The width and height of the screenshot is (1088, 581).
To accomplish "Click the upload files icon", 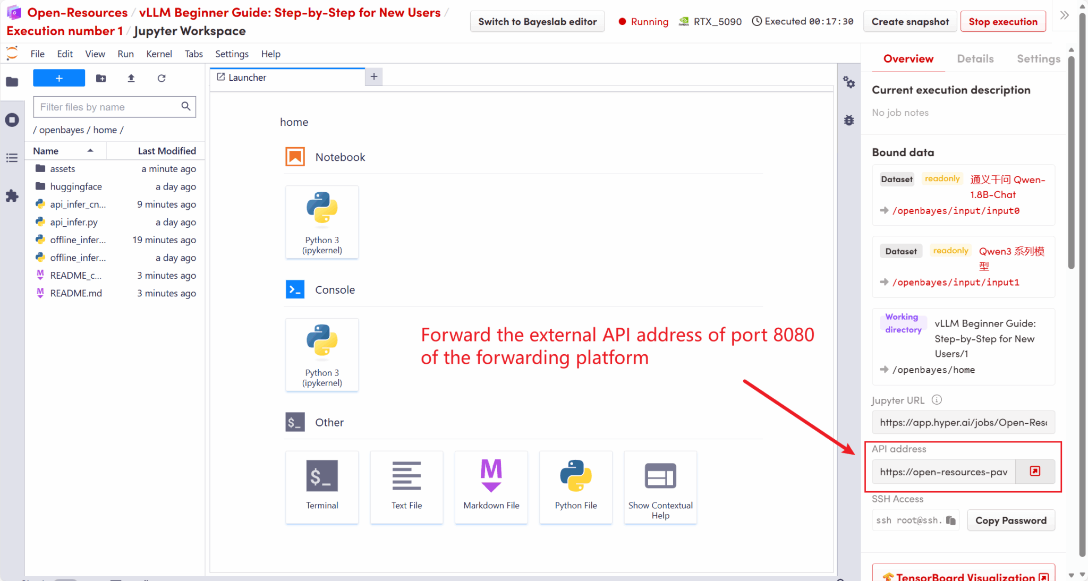I will (131, 78).
